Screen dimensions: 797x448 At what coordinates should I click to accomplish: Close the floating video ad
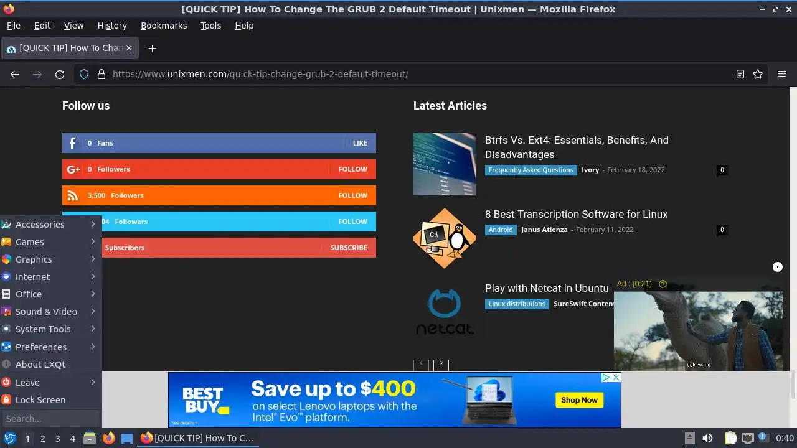point(777,267)
